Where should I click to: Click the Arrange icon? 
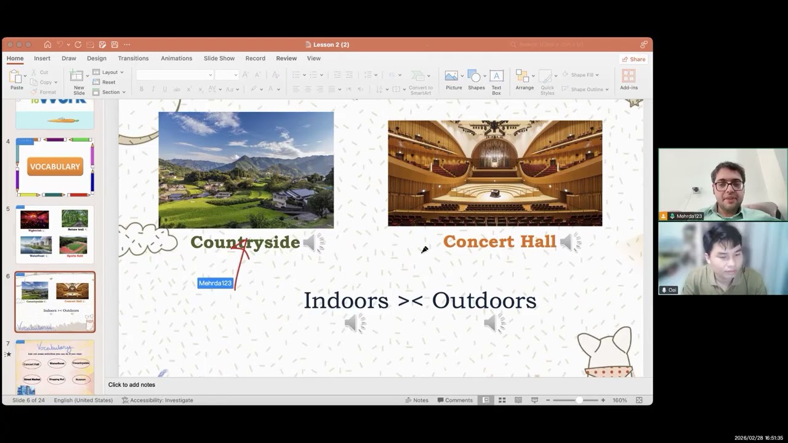pos(523,76)
